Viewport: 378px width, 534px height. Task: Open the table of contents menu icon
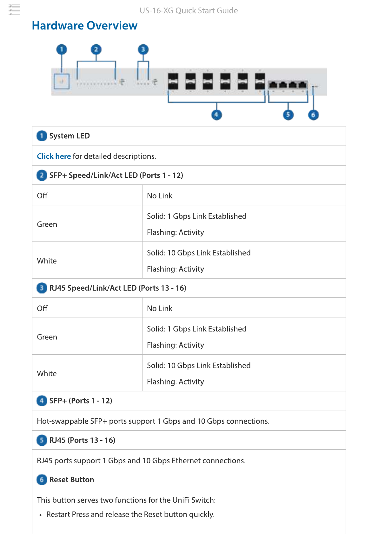click(x=14, y=10)
